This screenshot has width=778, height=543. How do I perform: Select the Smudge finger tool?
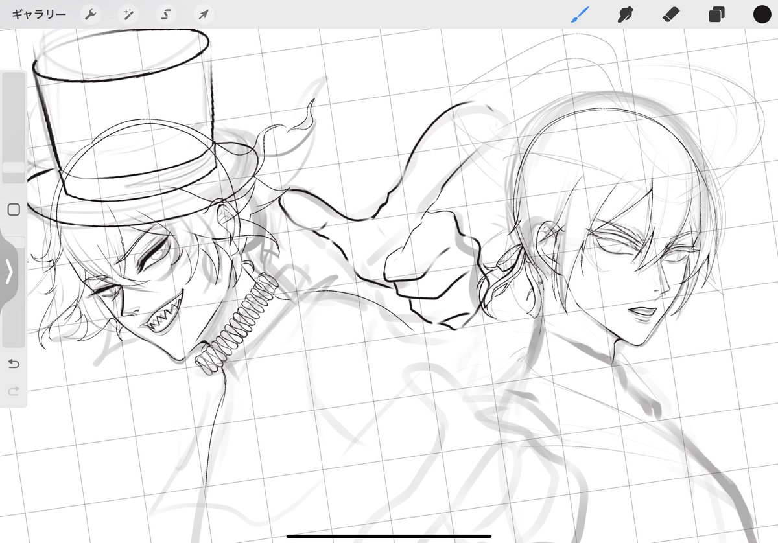(626, 14)
